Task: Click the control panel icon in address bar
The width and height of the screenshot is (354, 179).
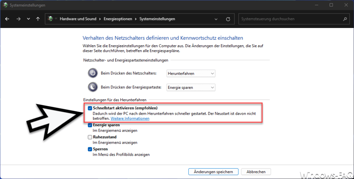Action: tap(50, 19)
